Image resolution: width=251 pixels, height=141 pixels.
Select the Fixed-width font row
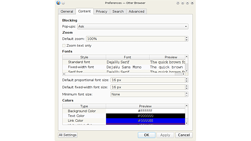tap(81, 67)
